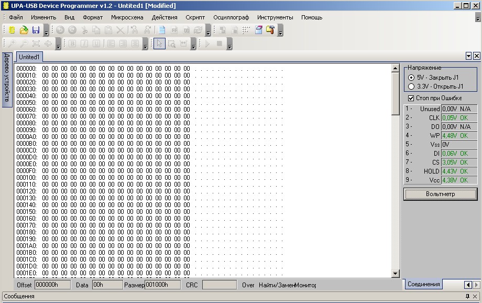Expand the zoom toolbar options dropdown

coord(58,44)
